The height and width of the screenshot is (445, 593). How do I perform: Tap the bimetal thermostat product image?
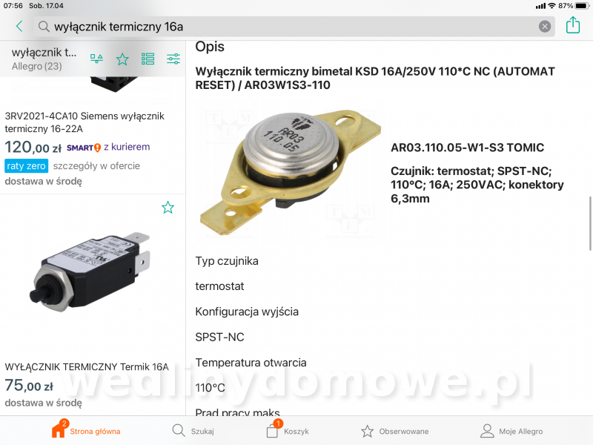click(290, 171)
